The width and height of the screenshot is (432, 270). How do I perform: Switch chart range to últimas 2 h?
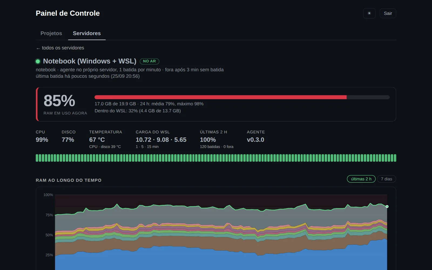pyautogui.click(x=361, y=179)
